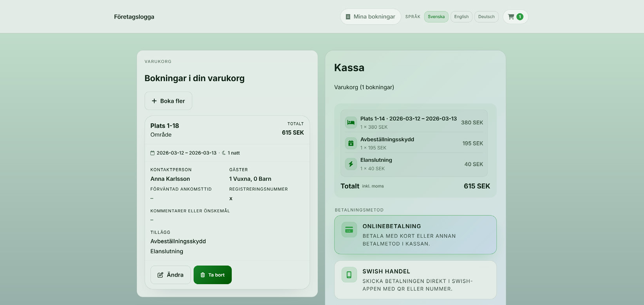This screenshot has width=644, height=305.
Task: Click the cart count badge showing 1
Action: pyautogui.click(x=520, y=16)
